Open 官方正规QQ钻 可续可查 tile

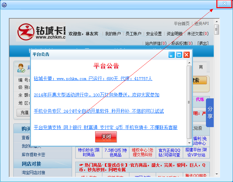(169, 153)
